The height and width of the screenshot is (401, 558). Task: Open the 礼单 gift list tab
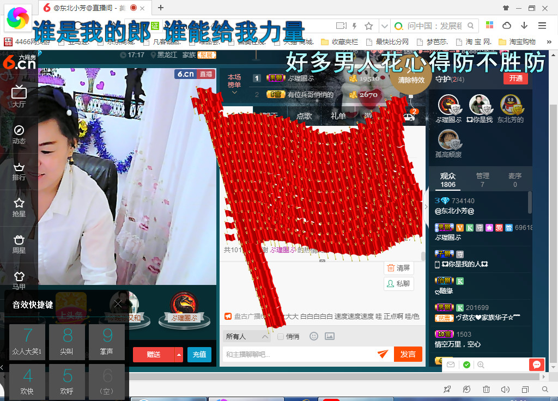click(x=338, y=116)
